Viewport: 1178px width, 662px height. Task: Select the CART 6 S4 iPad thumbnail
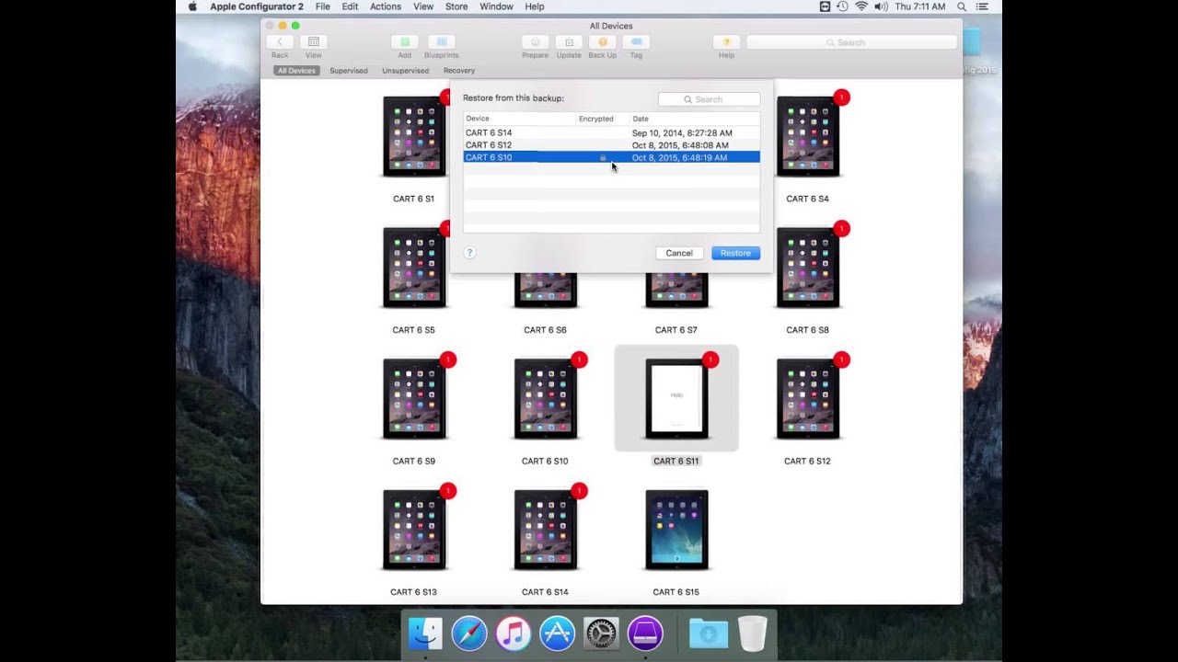807,137
